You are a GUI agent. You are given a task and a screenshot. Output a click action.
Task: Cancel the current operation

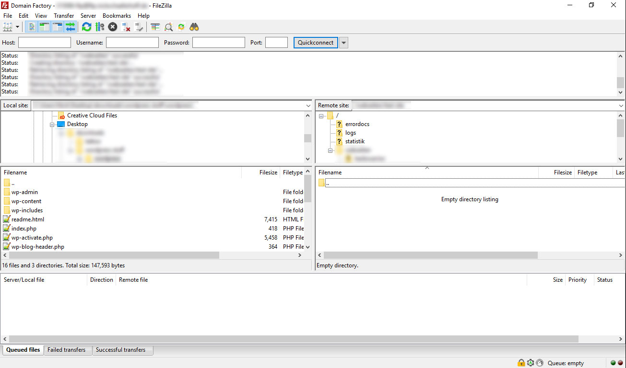pyautogui.click(x=113, y=27)
